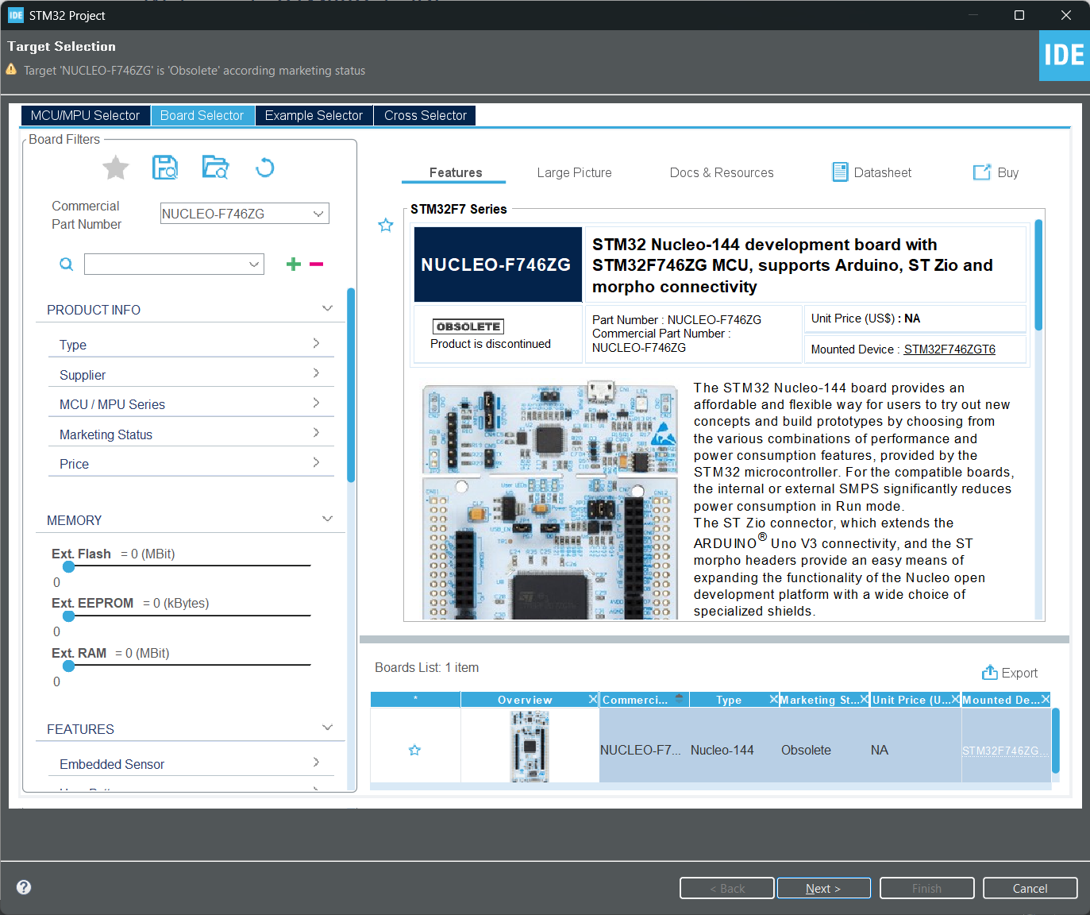This screenshot has width=1090, height=915.
Task: Select the Board Selector tab
Action: point(202,115)
